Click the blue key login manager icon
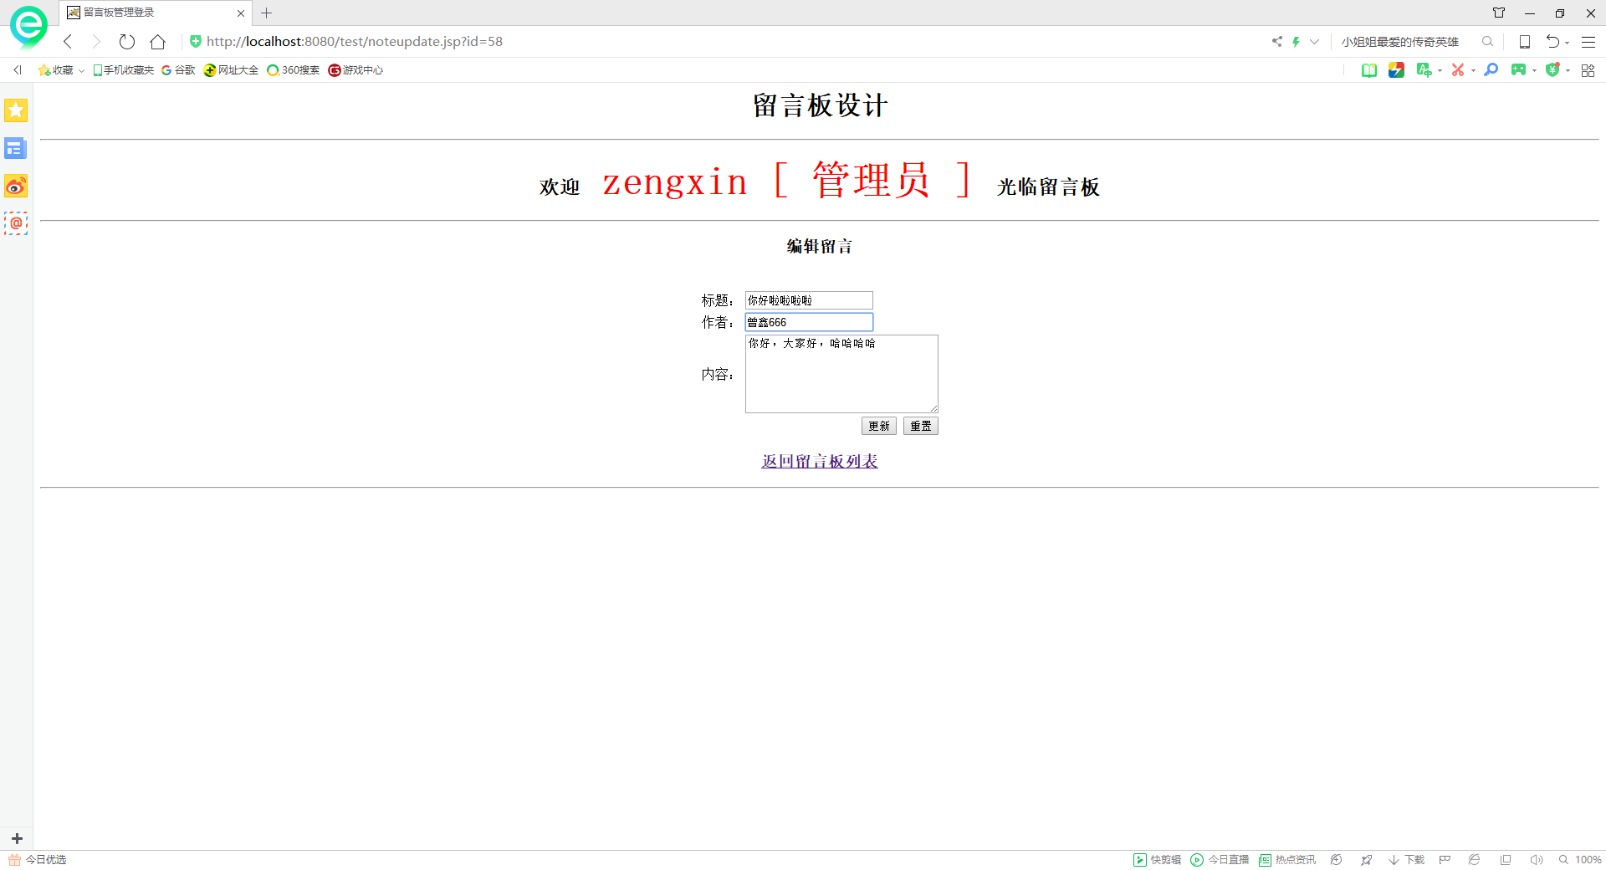 (1491, 70)
